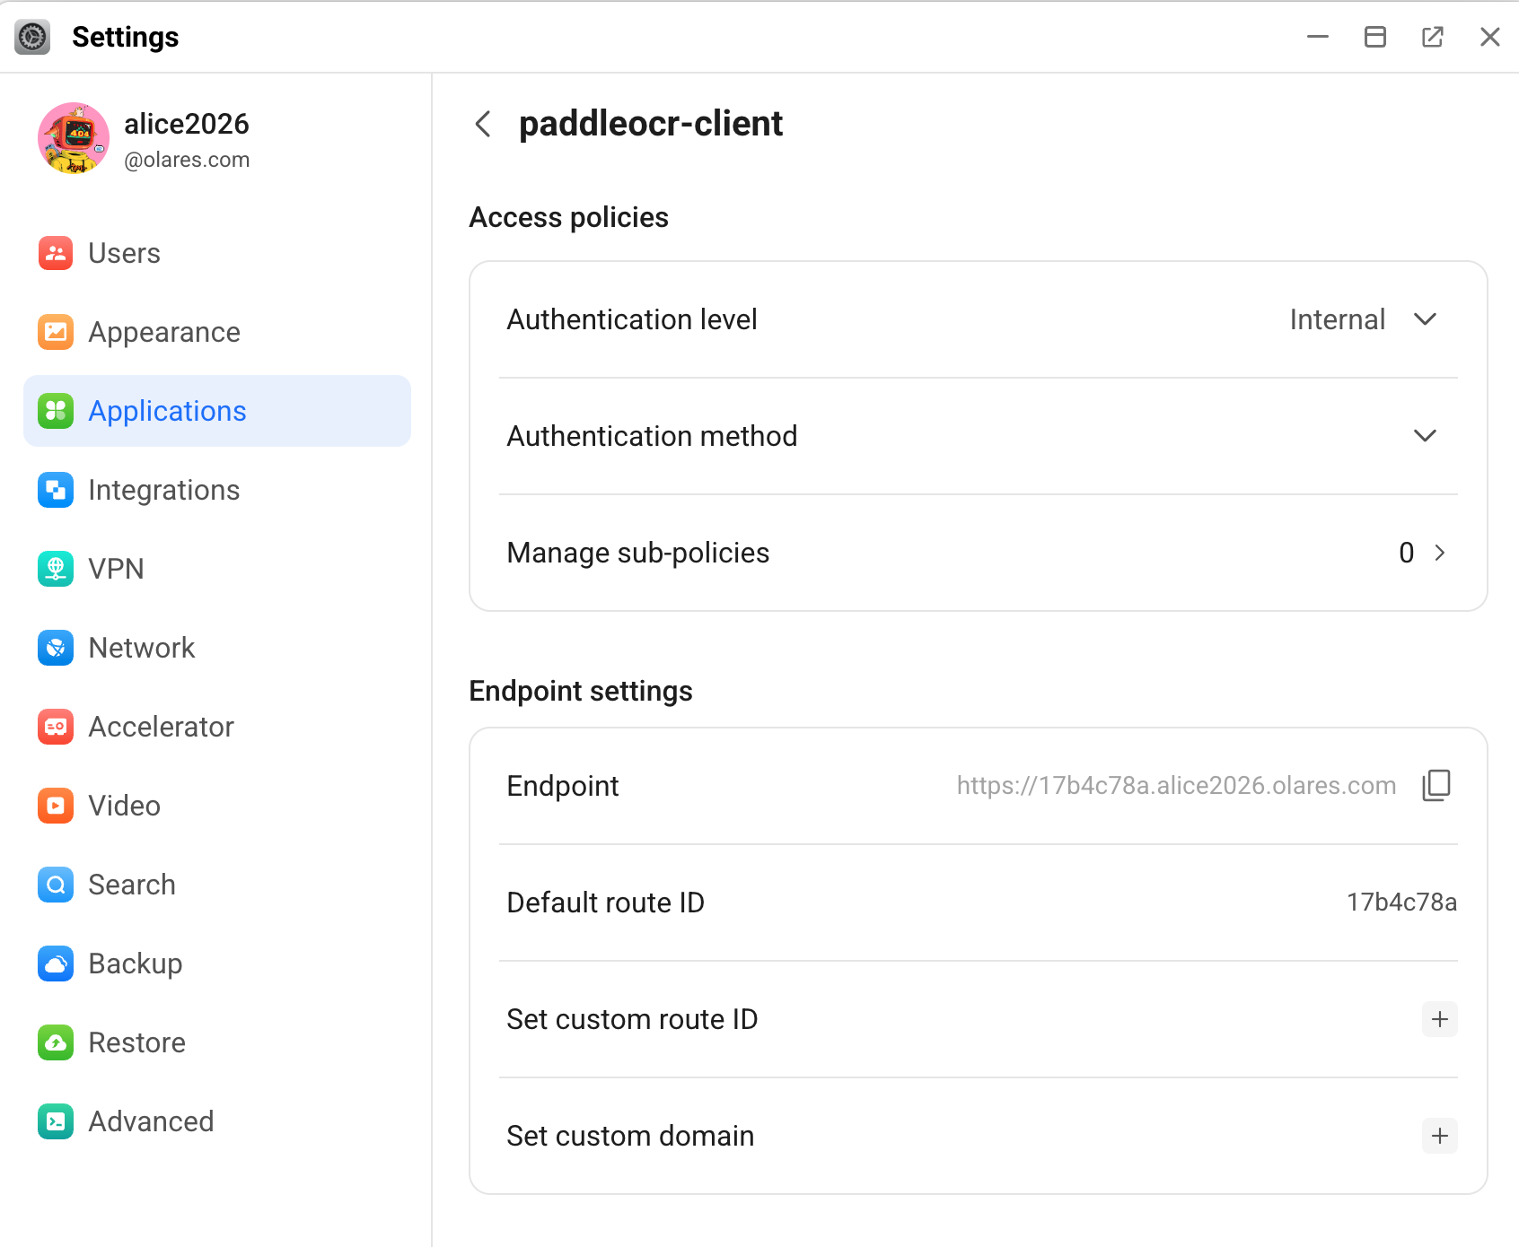Go to Network settings
Image resolution: width=1519 pixels, height=1247 pixels.
click(217, 648)
